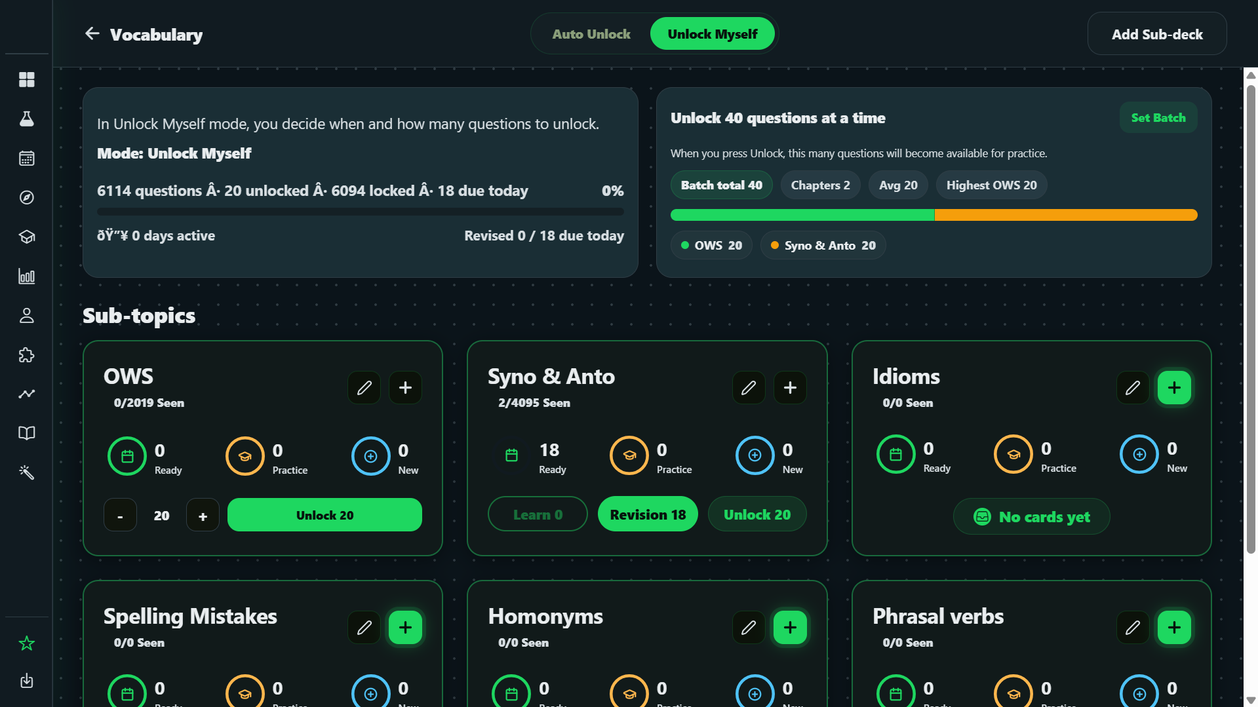Open the calendar icon in sidebar
The image size is (1258, 707).
[x=27, y=158]
